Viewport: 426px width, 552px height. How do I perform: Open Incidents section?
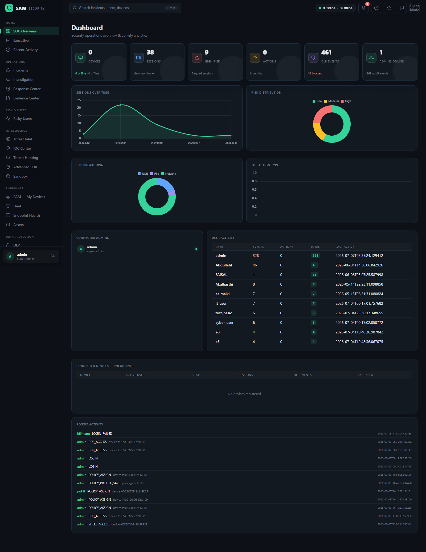point(31,70)
